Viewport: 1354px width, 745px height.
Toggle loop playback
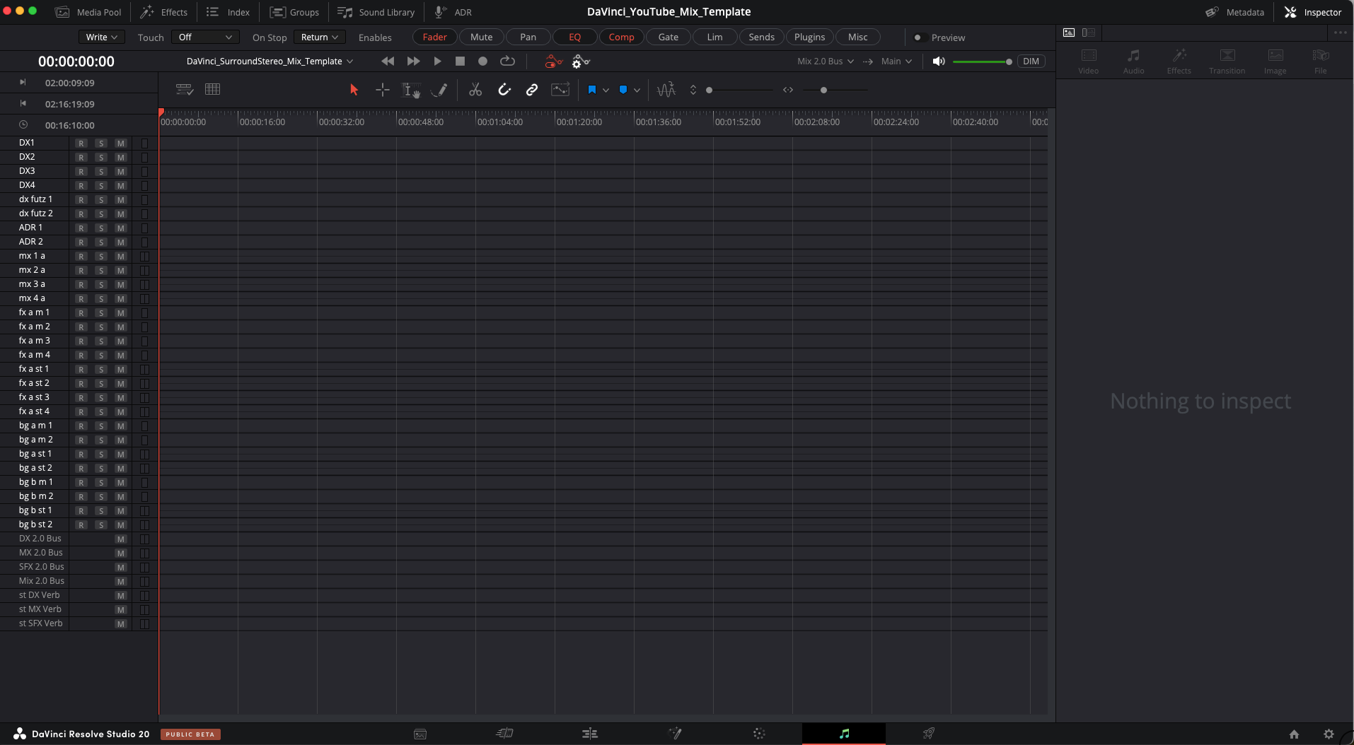coord(507,61)
